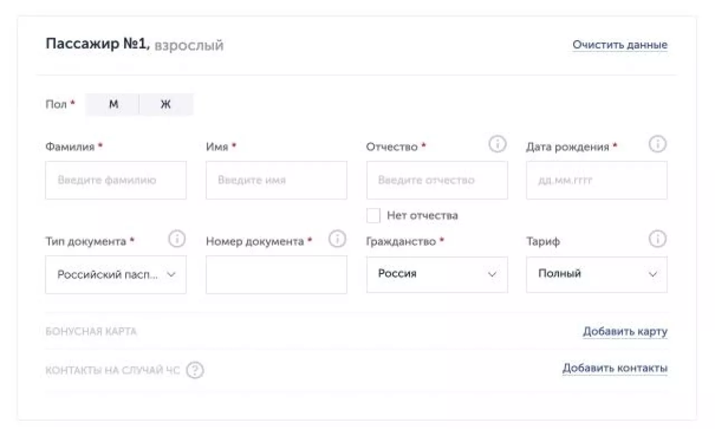Click info icon next to Тариф
Screen dimensions: 715x429
[x=657, y=240]
